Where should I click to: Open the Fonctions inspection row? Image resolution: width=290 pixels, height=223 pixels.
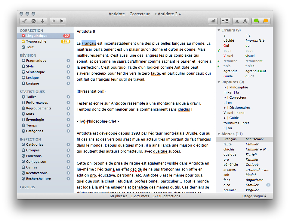45,156
